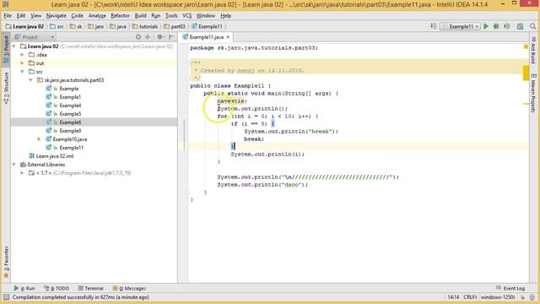Image resolution: width=540 pixels, height=304 pixels.
Task: Run Example11 with the green play button
Action: click(486, 26)
